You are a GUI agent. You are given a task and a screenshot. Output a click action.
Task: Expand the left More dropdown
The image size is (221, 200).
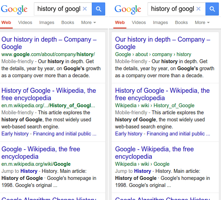point(89,23)
